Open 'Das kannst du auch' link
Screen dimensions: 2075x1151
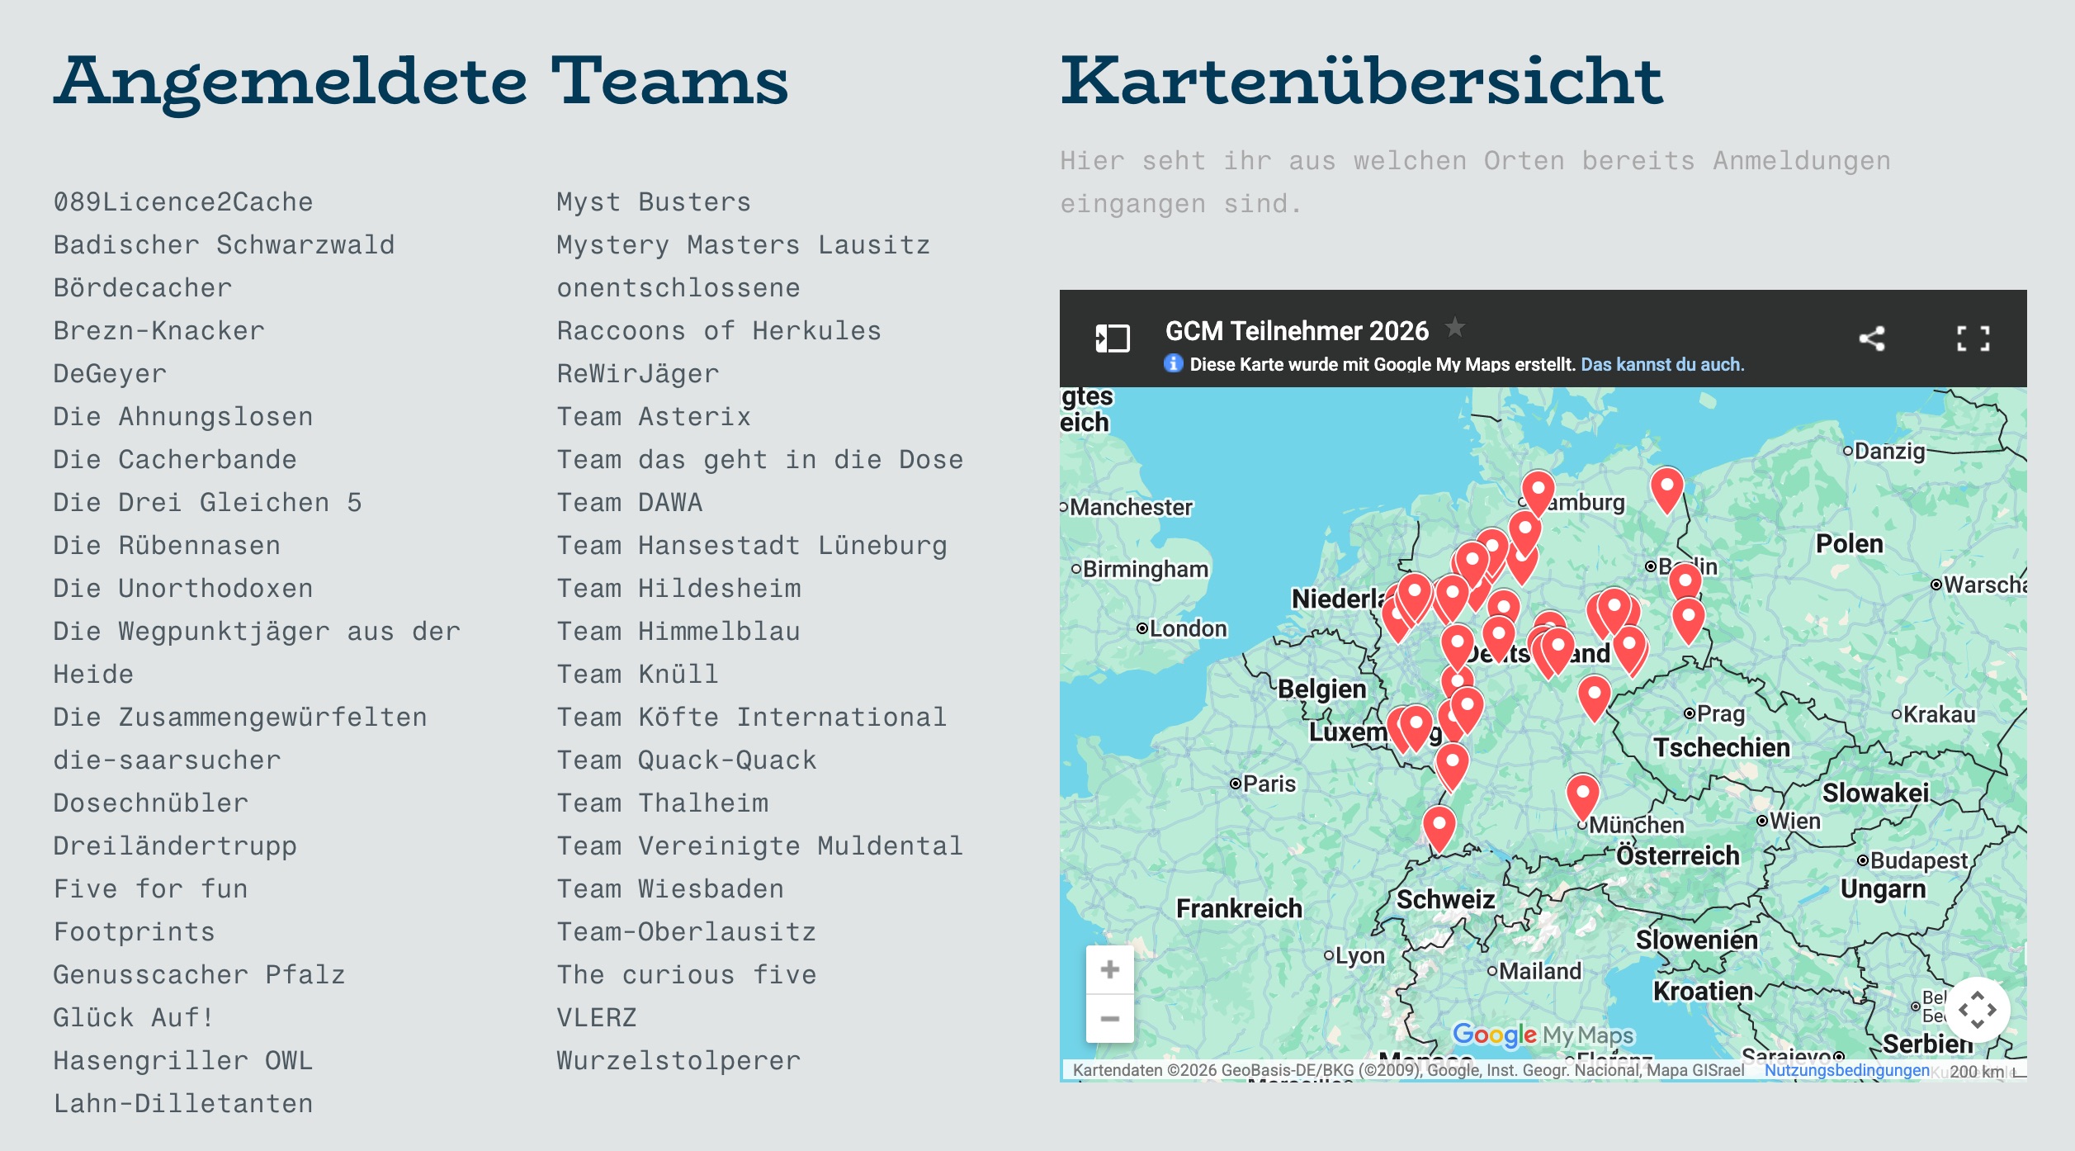click(x=1661, y=364)
